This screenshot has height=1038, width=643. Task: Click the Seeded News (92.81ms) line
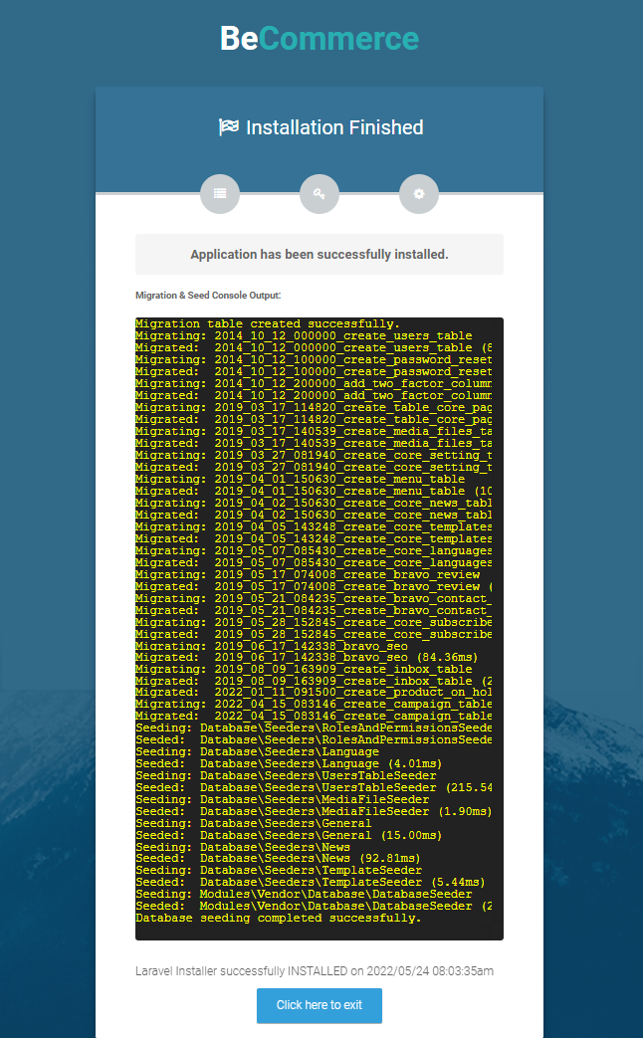tap(278, 859)
